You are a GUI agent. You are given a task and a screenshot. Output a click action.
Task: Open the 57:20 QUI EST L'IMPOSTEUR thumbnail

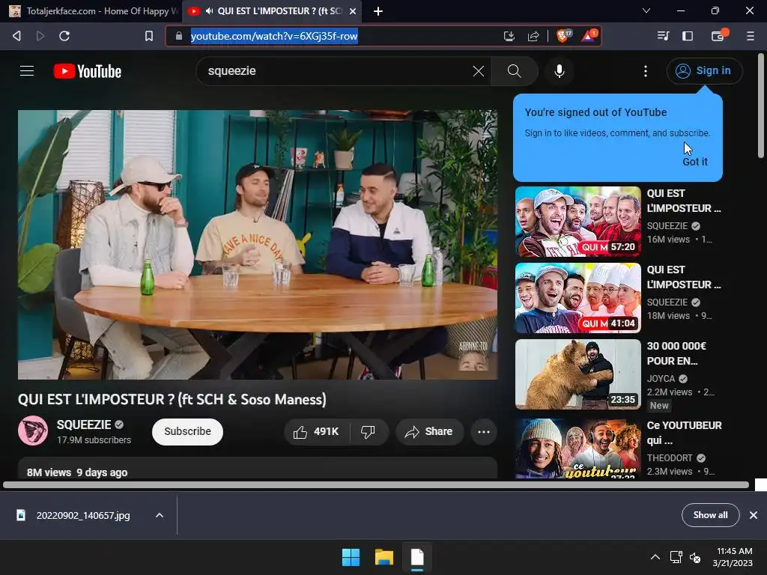(577, 222)
